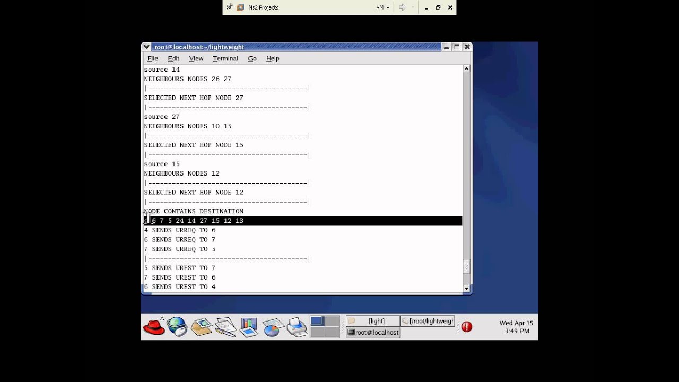This screenshot has width=679, height=382.
Task: Open the Red Hat main menu
Action: [154, 327]
